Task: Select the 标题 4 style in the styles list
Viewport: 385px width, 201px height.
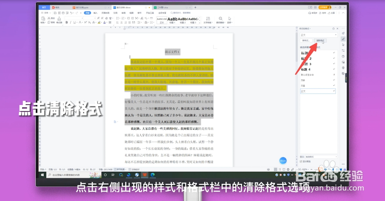Action: pos(317,69)
